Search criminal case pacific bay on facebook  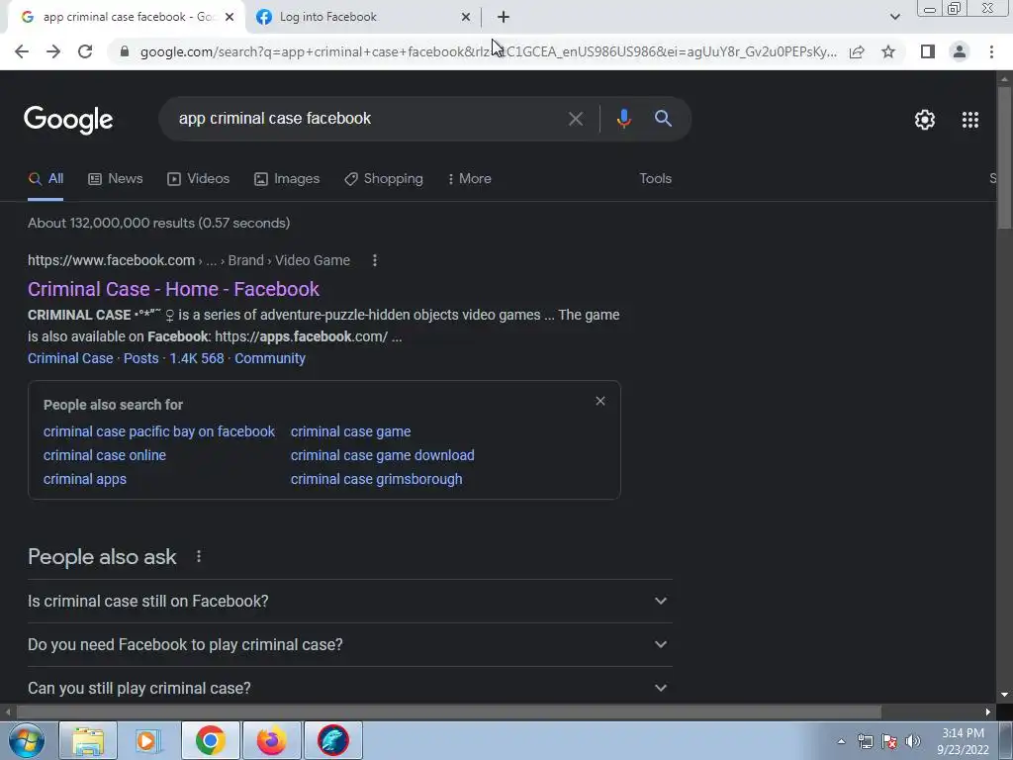pyautogui.click(x=159, y=431)
